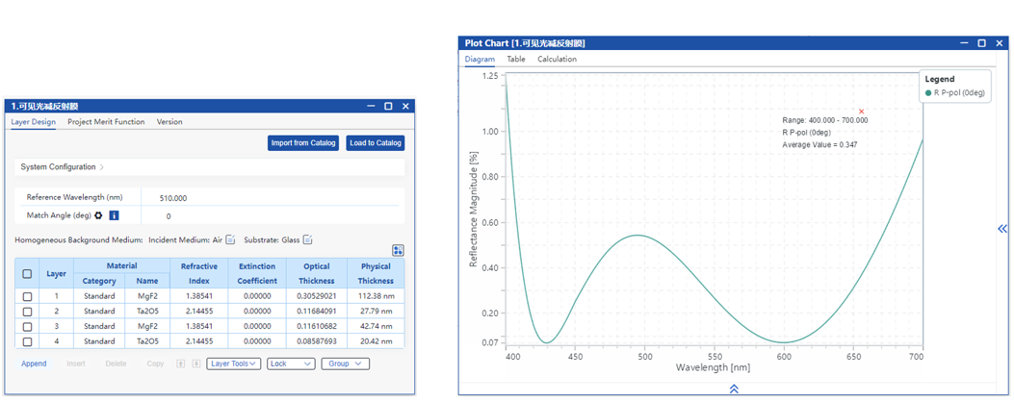Click the double up-arrow below the chart
The width and height of the screenshot is (1014, 401).
point(734,388)
